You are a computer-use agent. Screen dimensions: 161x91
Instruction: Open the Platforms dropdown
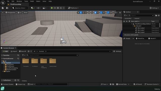(73, 8)
